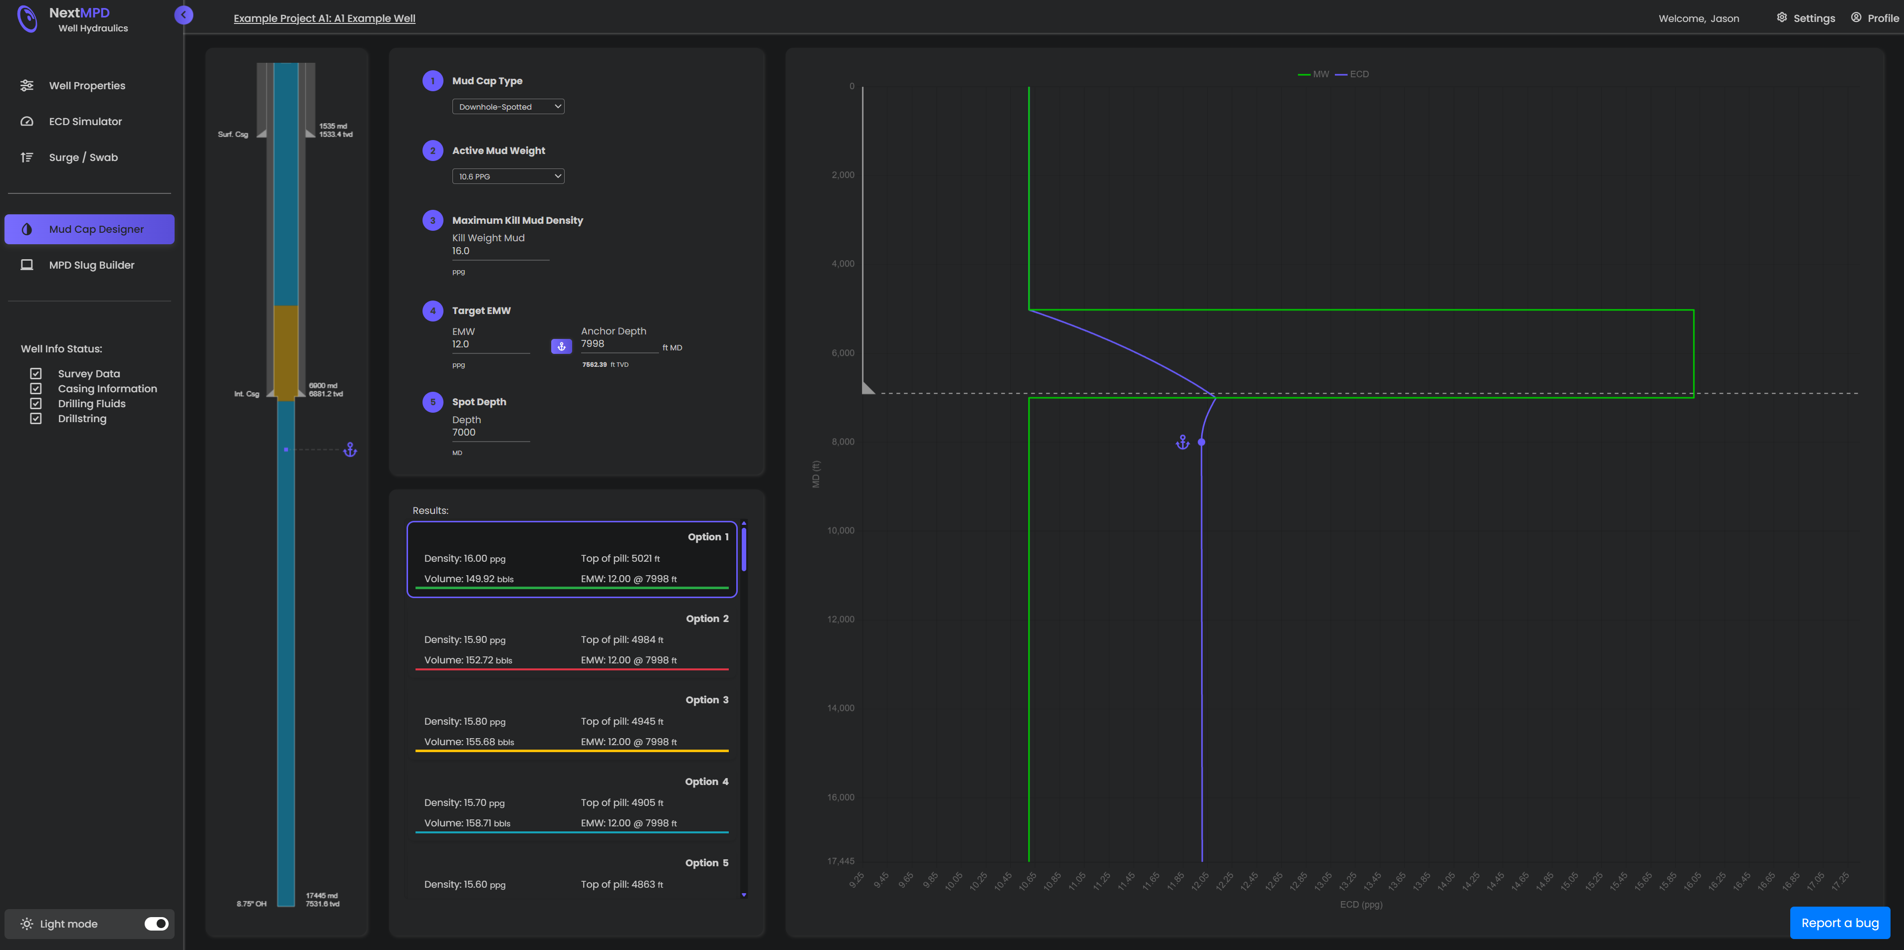Screen dimensions: 1904x950
Task: Click the Settings gear icon
Action: 1781,18
